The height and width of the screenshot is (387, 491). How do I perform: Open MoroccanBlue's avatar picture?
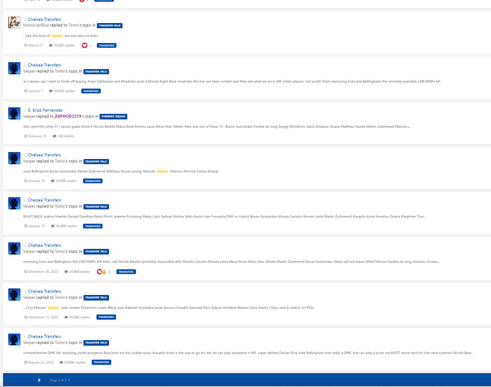pos(14,23)
